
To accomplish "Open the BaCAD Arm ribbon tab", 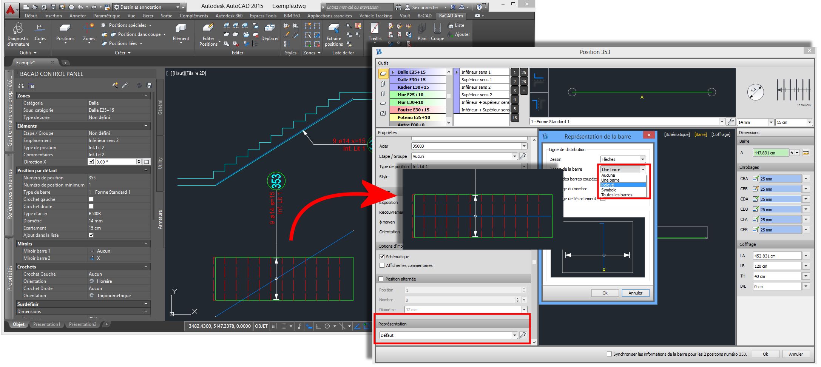I will [x=451, y=16].
